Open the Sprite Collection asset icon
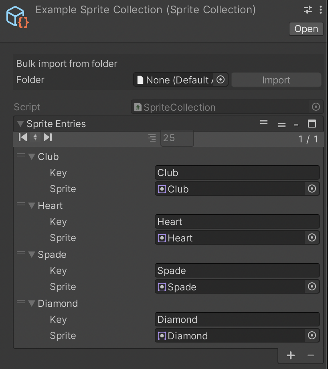This screenshot has width=328, height=369. pos(16,17)
